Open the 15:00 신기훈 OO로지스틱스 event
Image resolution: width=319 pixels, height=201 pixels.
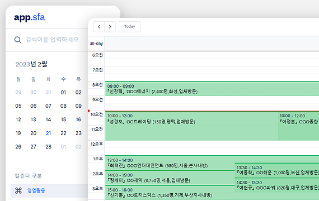click(x=170, y=193)
